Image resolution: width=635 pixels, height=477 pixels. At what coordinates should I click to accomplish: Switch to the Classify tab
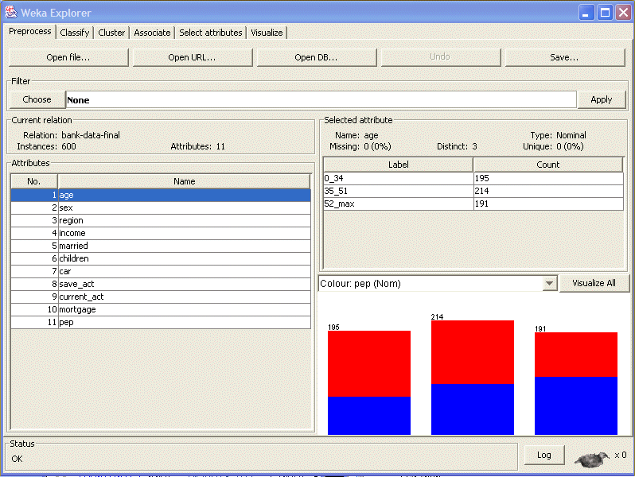[75, 33]
